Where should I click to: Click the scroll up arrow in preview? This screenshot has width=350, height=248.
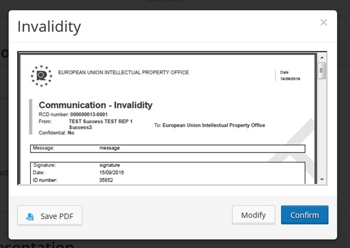[322, 58]
